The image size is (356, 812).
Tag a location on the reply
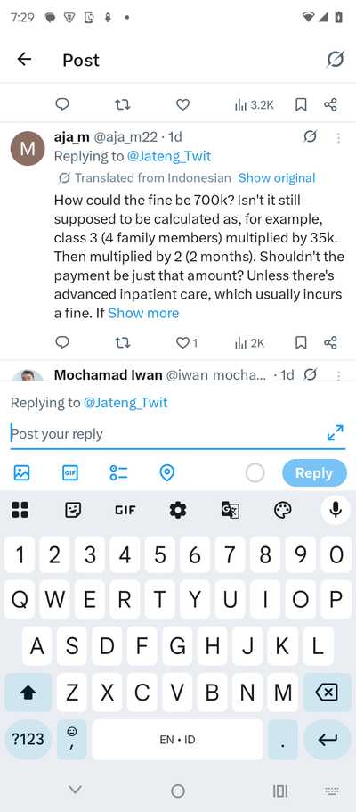(166, 472)
